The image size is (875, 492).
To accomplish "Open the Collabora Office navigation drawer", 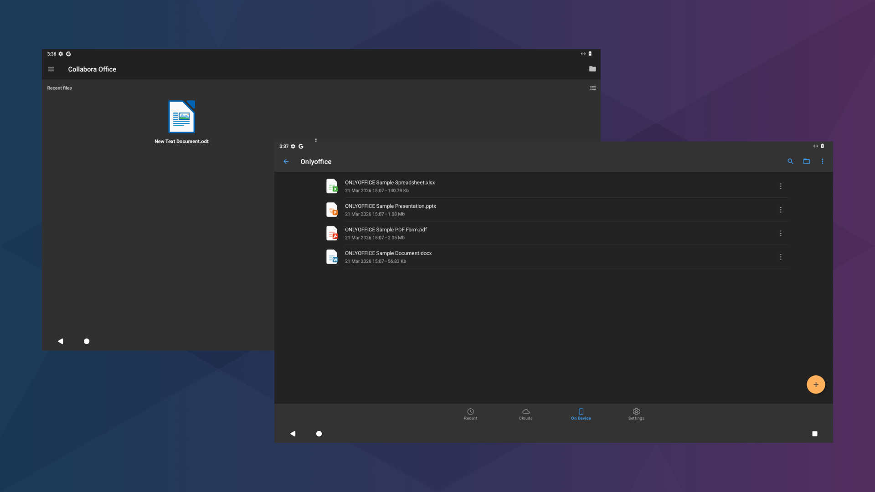I will [x=51, y=69].
